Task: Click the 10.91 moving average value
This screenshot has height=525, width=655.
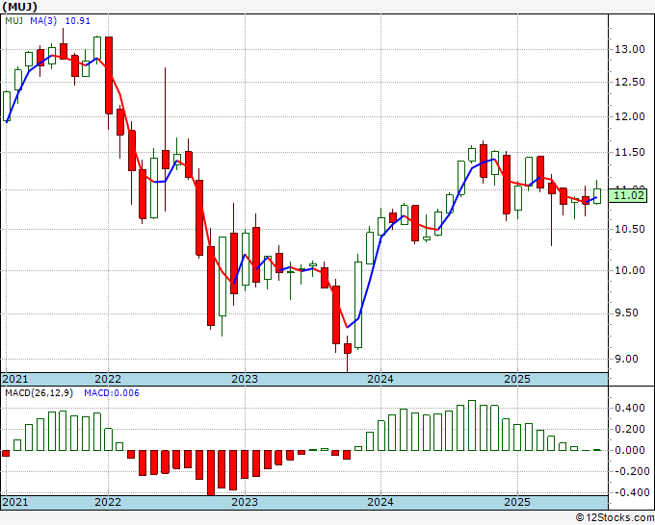Action: pos(78,21)
